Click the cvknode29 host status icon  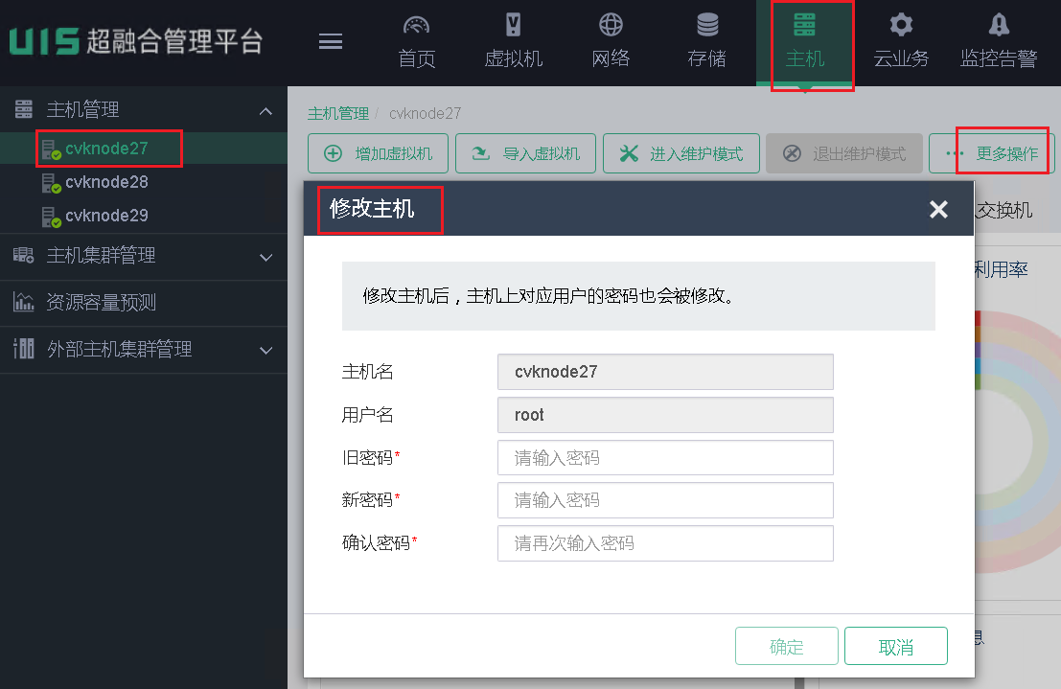(52, 218)
